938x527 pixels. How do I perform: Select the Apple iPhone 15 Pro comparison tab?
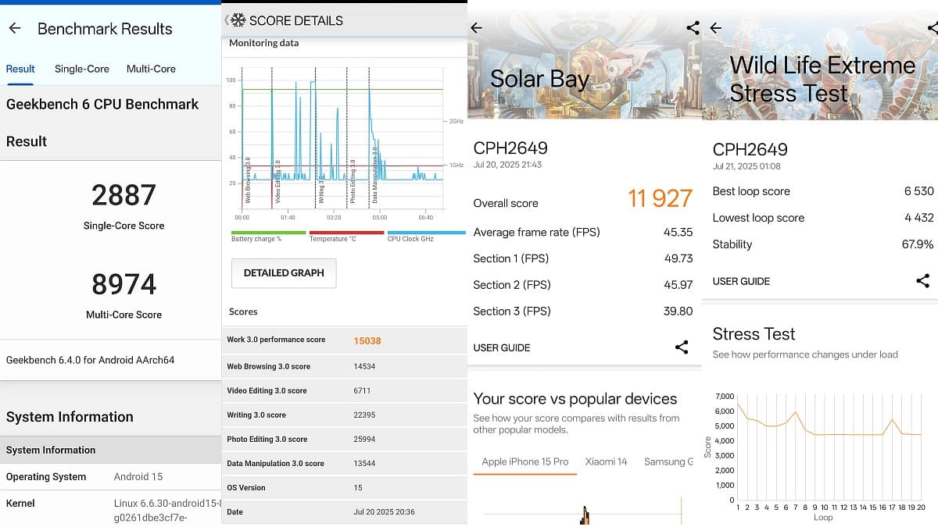pyautogui.click(x=525, y=461)
